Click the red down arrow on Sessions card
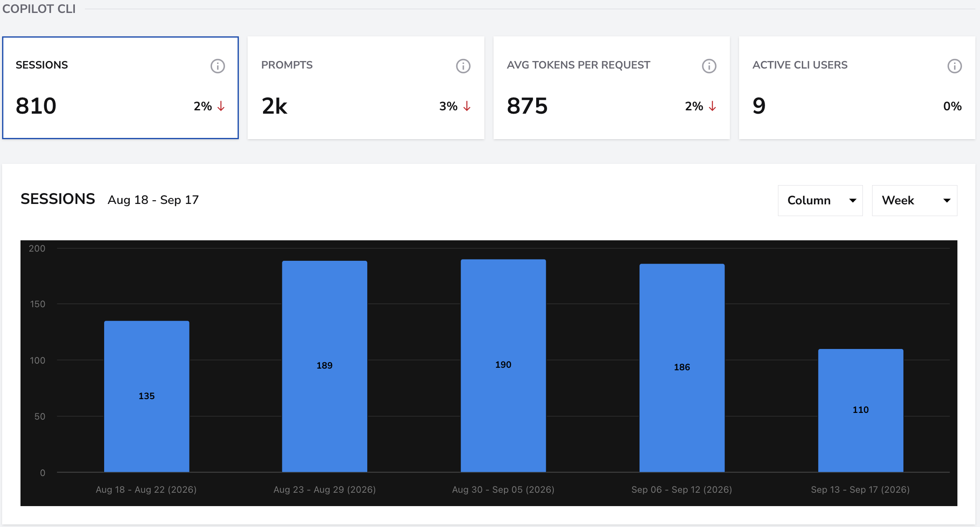980x527 pixels. (221, 106)
